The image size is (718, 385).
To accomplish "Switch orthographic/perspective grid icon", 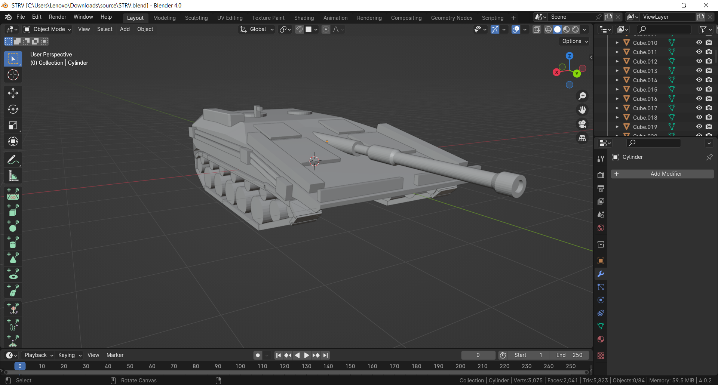I will (582, 138).
